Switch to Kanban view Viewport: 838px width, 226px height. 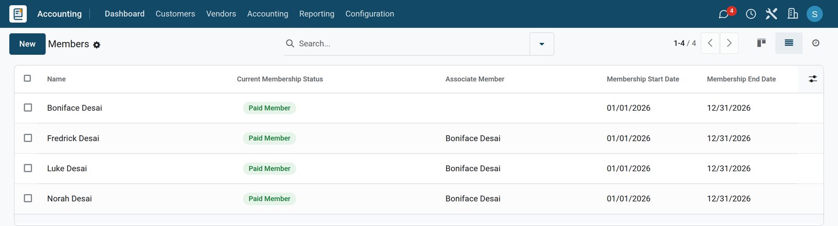(762, 43)
